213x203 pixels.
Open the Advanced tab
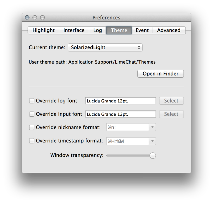(169, 30)
